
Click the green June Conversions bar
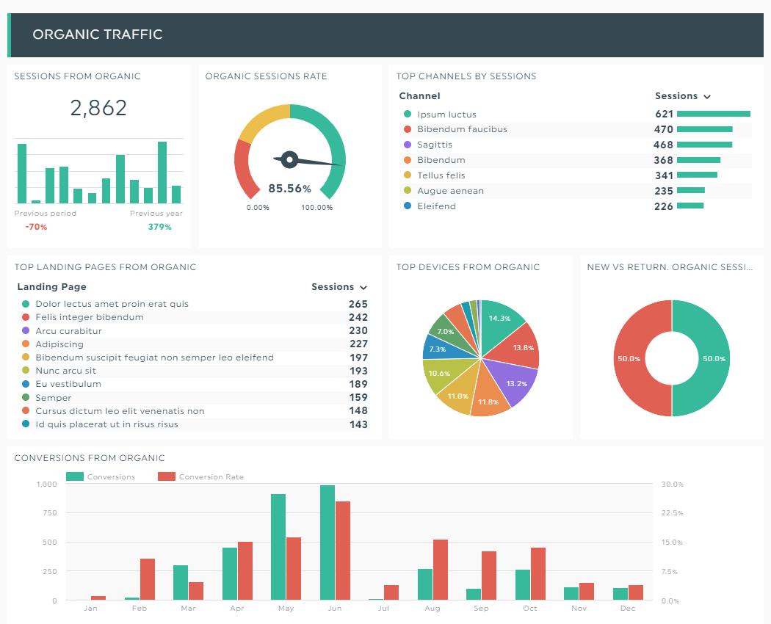(327, 543)
